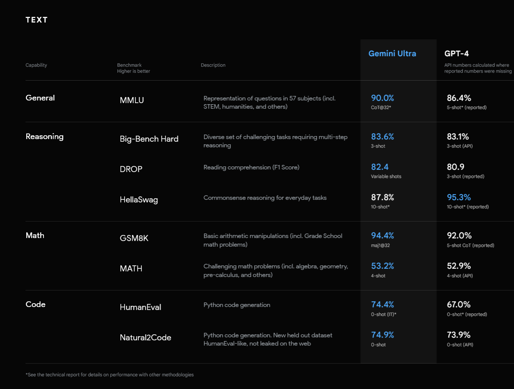
Task: Click the '4-shot' note under 53.2%
Action: (378, 276)
